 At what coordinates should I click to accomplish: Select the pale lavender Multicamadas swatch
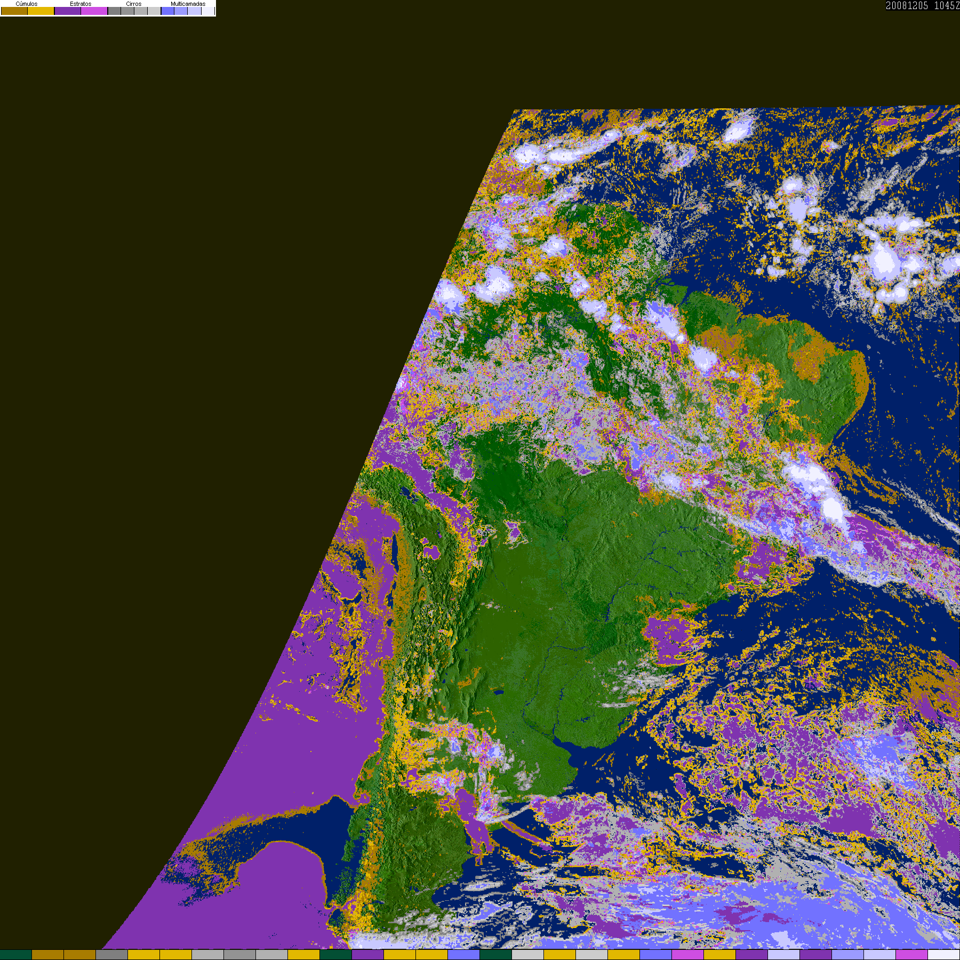pos(194,11)
